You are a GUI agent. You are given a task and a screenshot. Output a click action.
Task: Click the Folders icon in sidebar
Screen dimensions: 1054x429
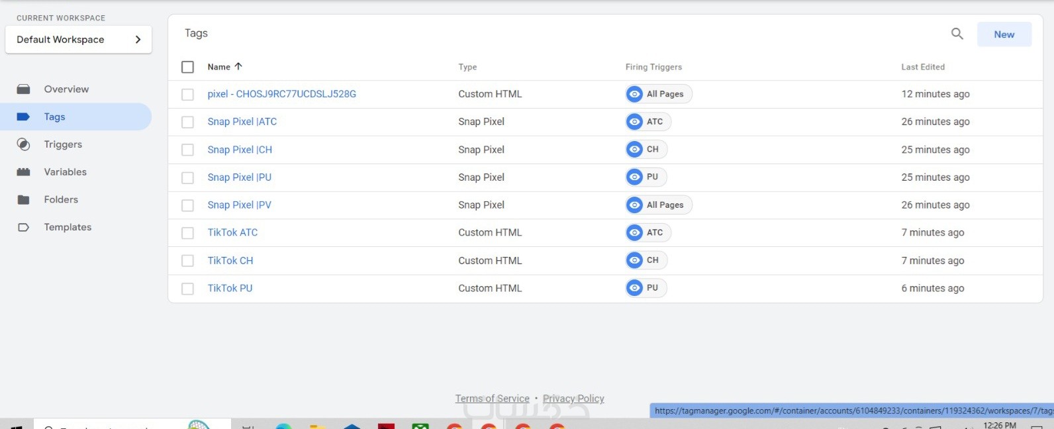point(23,199)
